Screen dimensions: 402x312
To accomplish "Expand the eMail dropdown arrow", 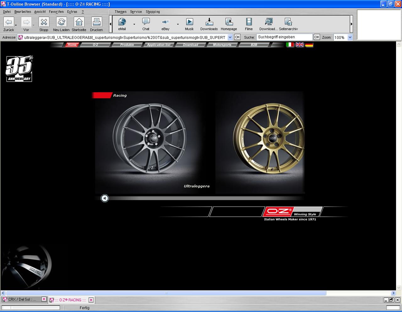I will 134,24.
